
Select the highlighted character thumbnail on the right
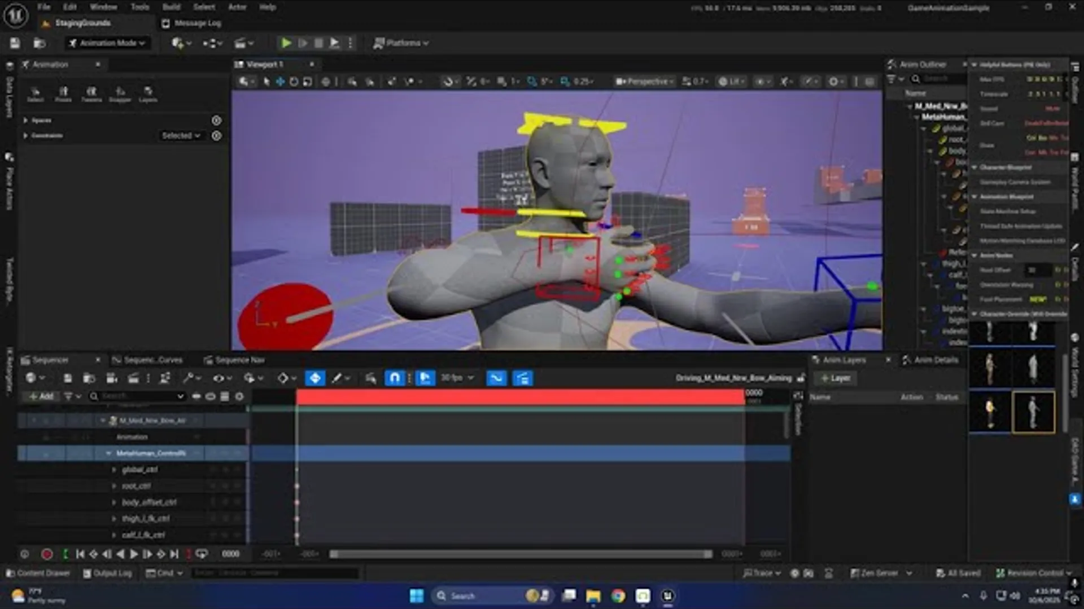(x=1034, y=412)
